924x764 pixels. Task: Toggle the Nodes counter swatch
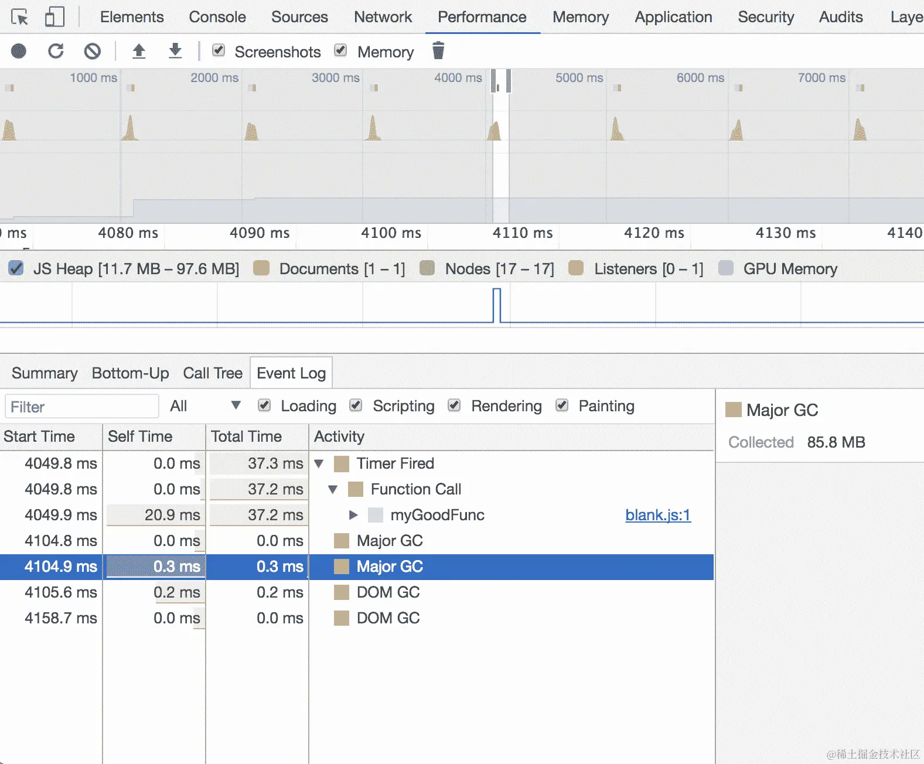(427, 268)
